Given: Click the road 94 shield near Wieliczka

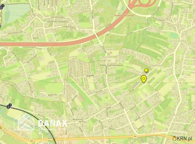Looking at the screenshot, I should click(x=135, y=136).
